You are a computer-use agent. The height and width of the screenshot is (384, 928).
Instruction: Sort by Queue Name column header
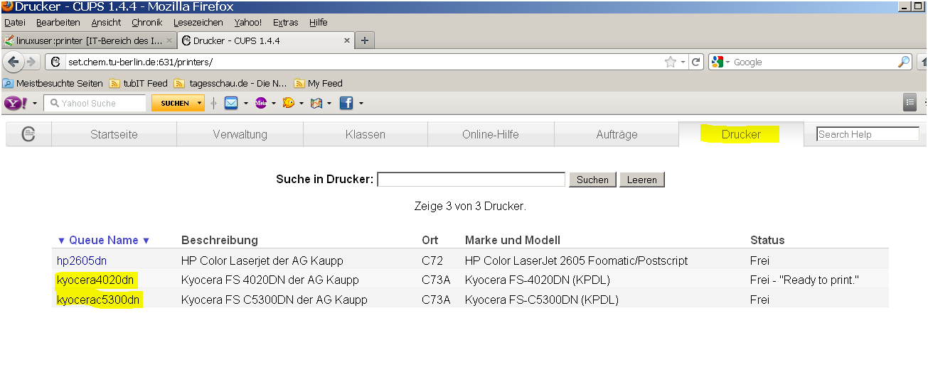click(x=104, y=240)
